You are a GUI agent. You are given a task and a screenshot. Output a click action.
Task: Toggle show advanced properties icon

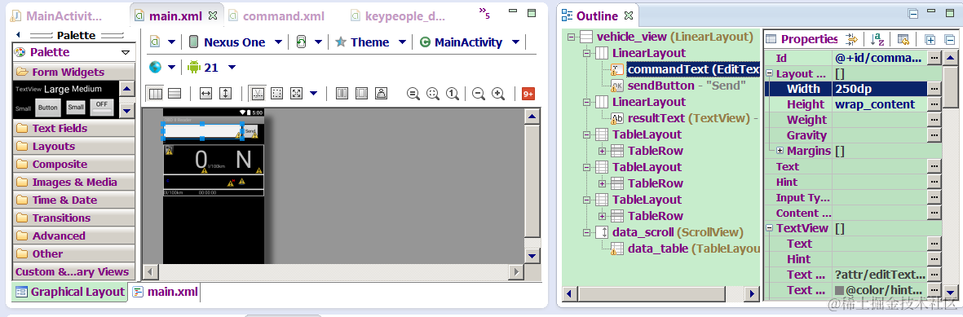click(x=852, y=39)
